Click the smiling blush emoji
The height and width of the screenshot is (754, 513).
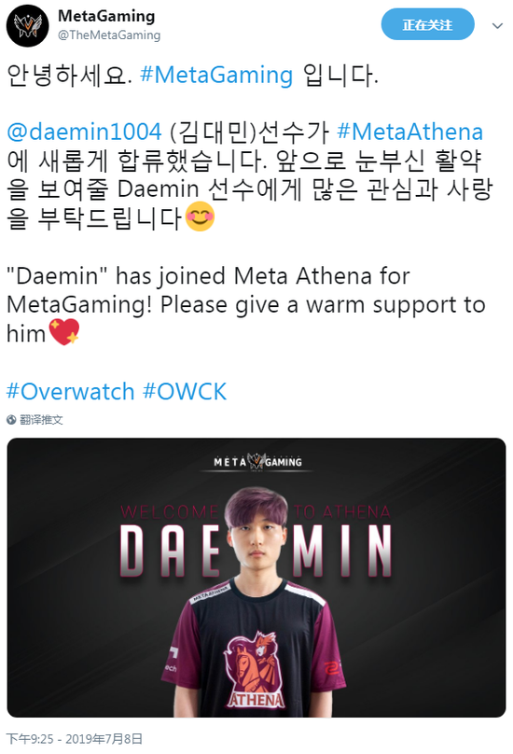coord(200,216)
